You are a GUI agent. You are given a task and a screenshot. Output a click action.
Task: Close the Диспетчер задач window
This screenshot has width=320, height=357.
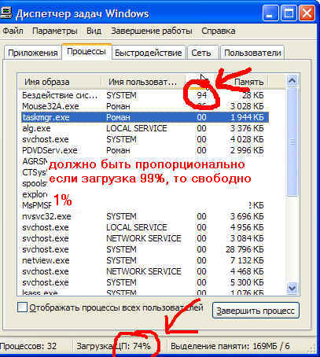tap(307, 13)
